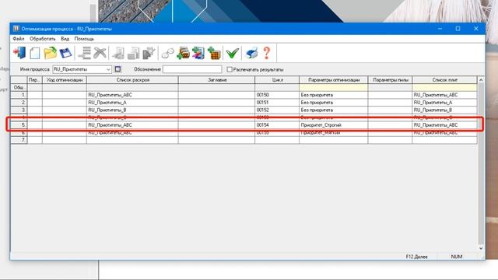The width and height of the screenshot is (498, 280).
Task: Click the application icon in the title bar
Action: [x=16, y=29]
